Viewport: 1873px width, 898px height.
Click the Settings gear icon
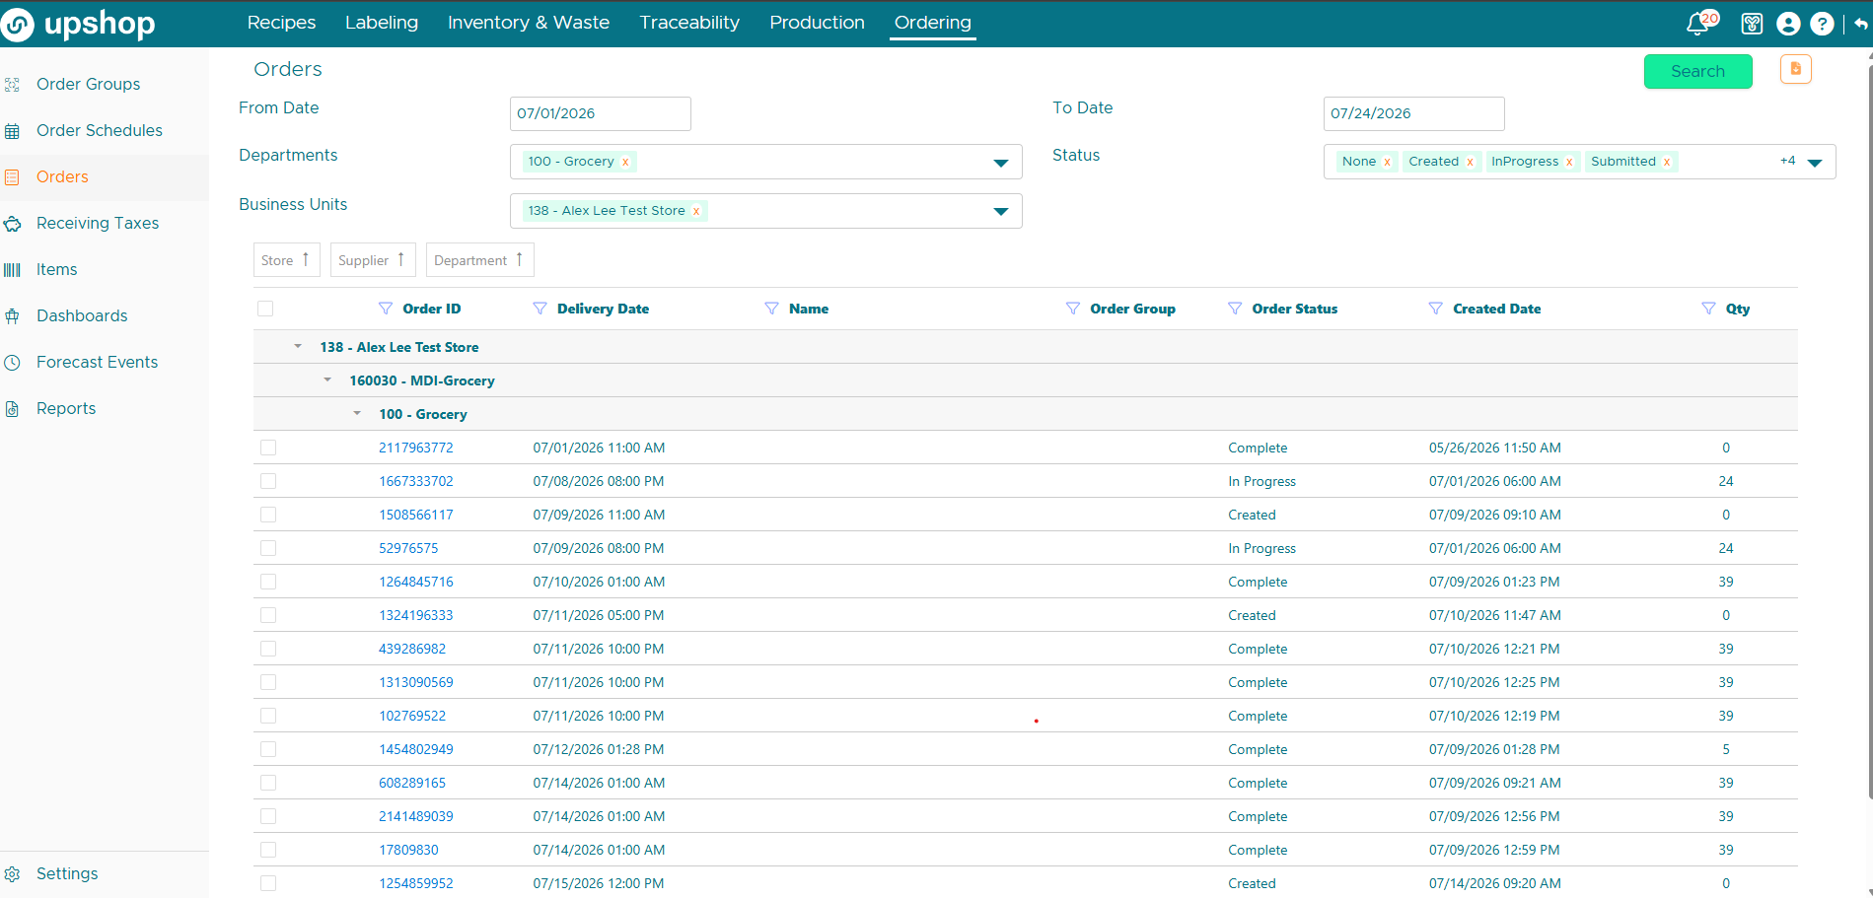pos(12,874)
